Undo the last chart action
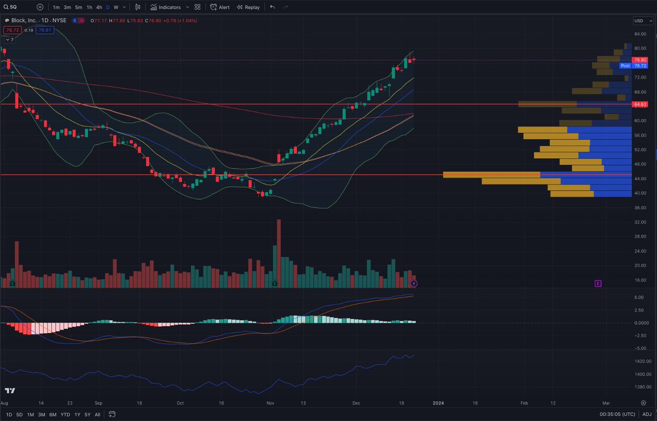Image resolution: width=657 pixels, height=421 pixels. (273, 8)
